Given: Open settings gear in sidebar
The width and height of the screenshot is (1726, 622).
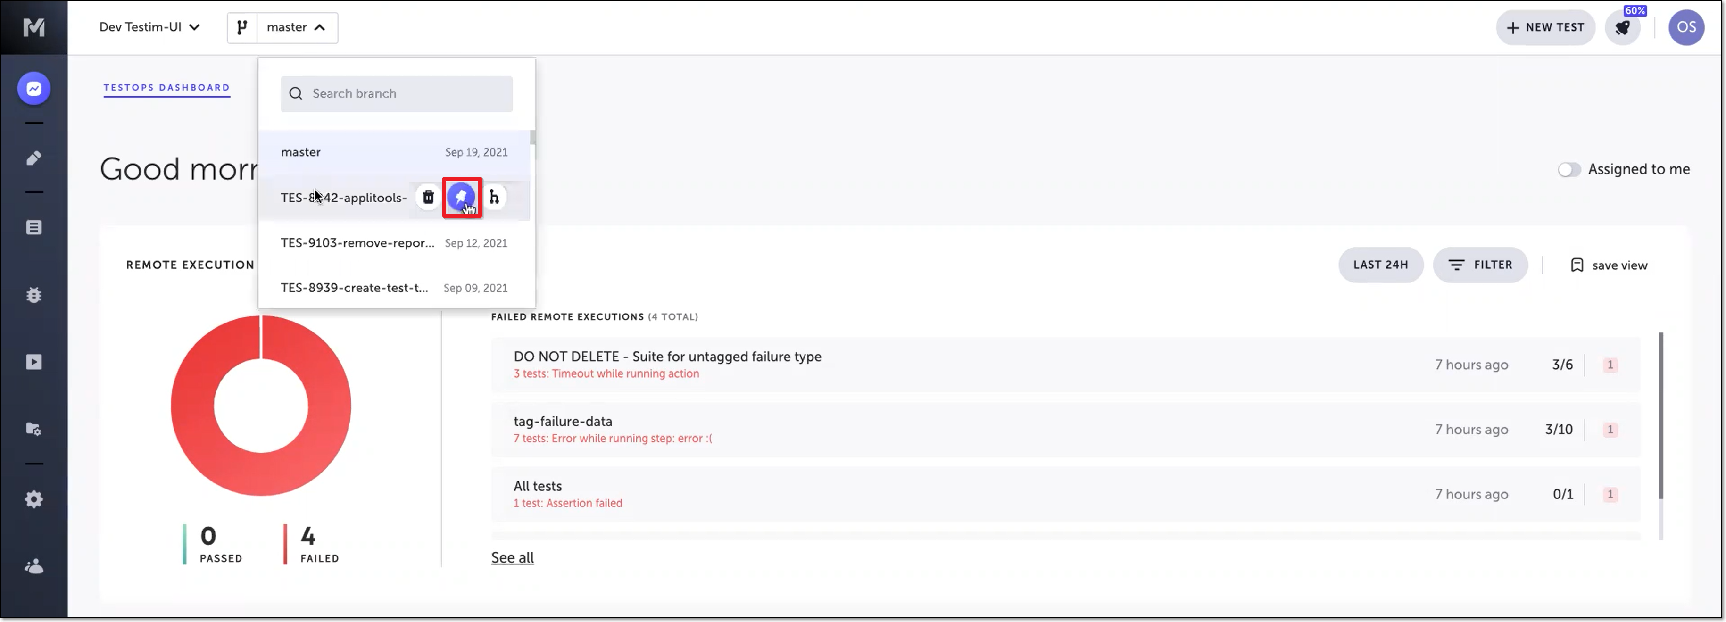Looking at the screenshot, I should (33, 499).
